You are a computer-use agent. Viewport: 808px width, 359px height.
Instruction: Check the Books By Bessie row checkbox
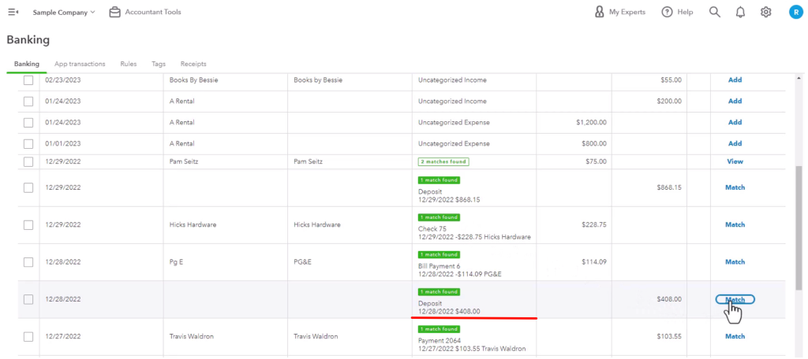[x=28, y=80]
